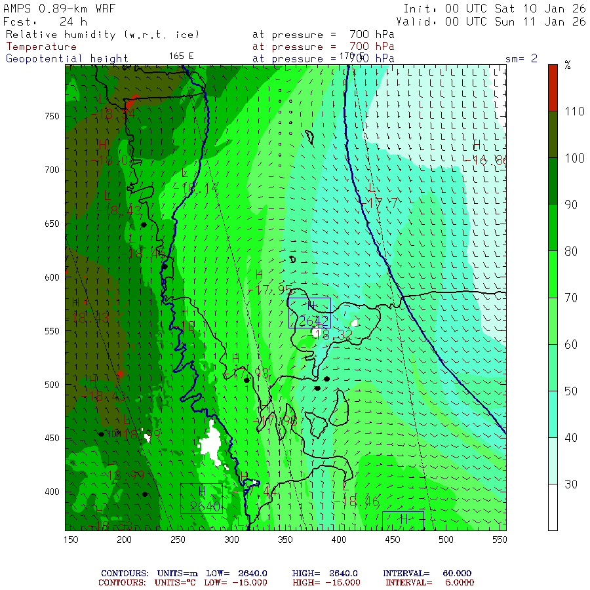This screenshot has height=590, width=590.
Task: Click the 110 label on the color scale
Action: coord(574,111)
